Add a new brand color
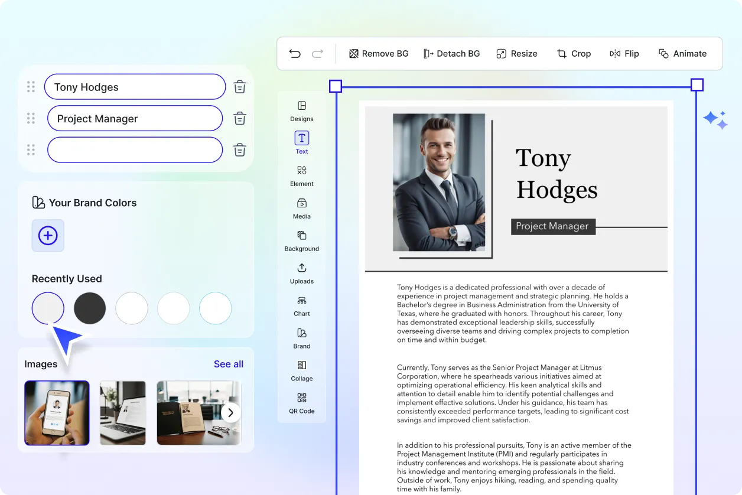Screen dimensions: 742x495 pyautogui.click(x=48, y=236)
